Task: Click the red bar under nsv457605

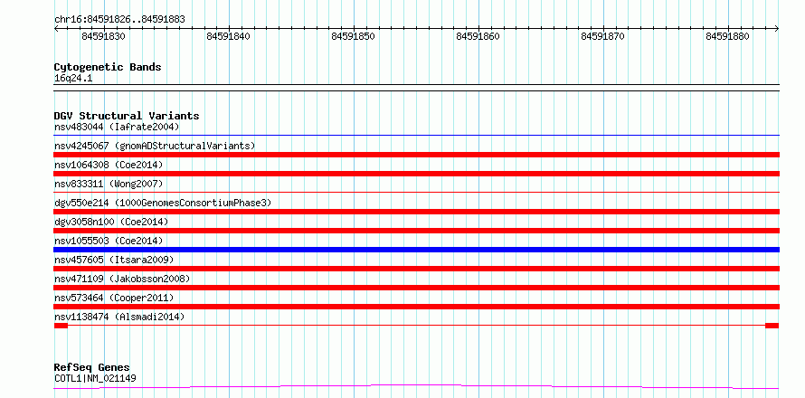Action: tap(416, 269)
